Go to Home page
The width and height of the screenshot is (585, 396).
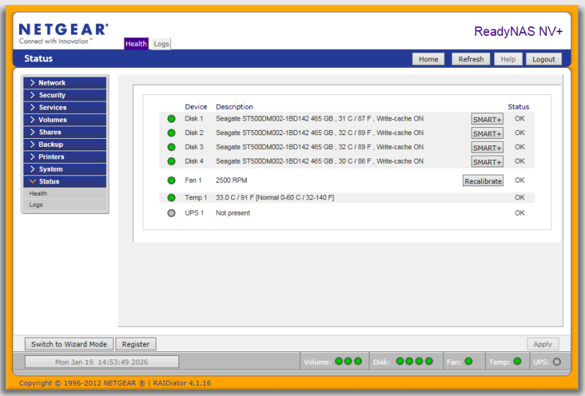coord(429,59)
